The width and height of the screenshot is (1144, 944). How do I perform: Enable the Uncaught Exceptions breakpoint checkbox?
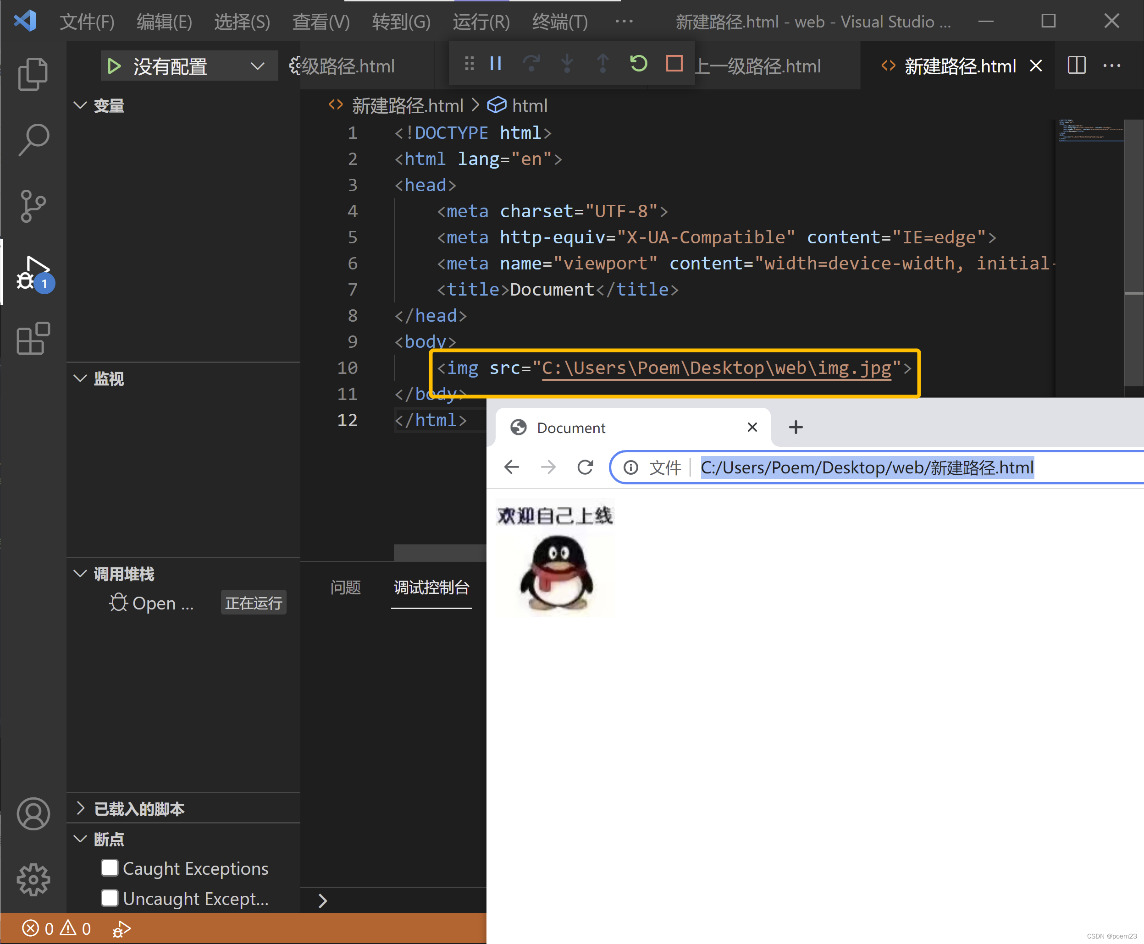pyautogui.click(x=110, y=898)
